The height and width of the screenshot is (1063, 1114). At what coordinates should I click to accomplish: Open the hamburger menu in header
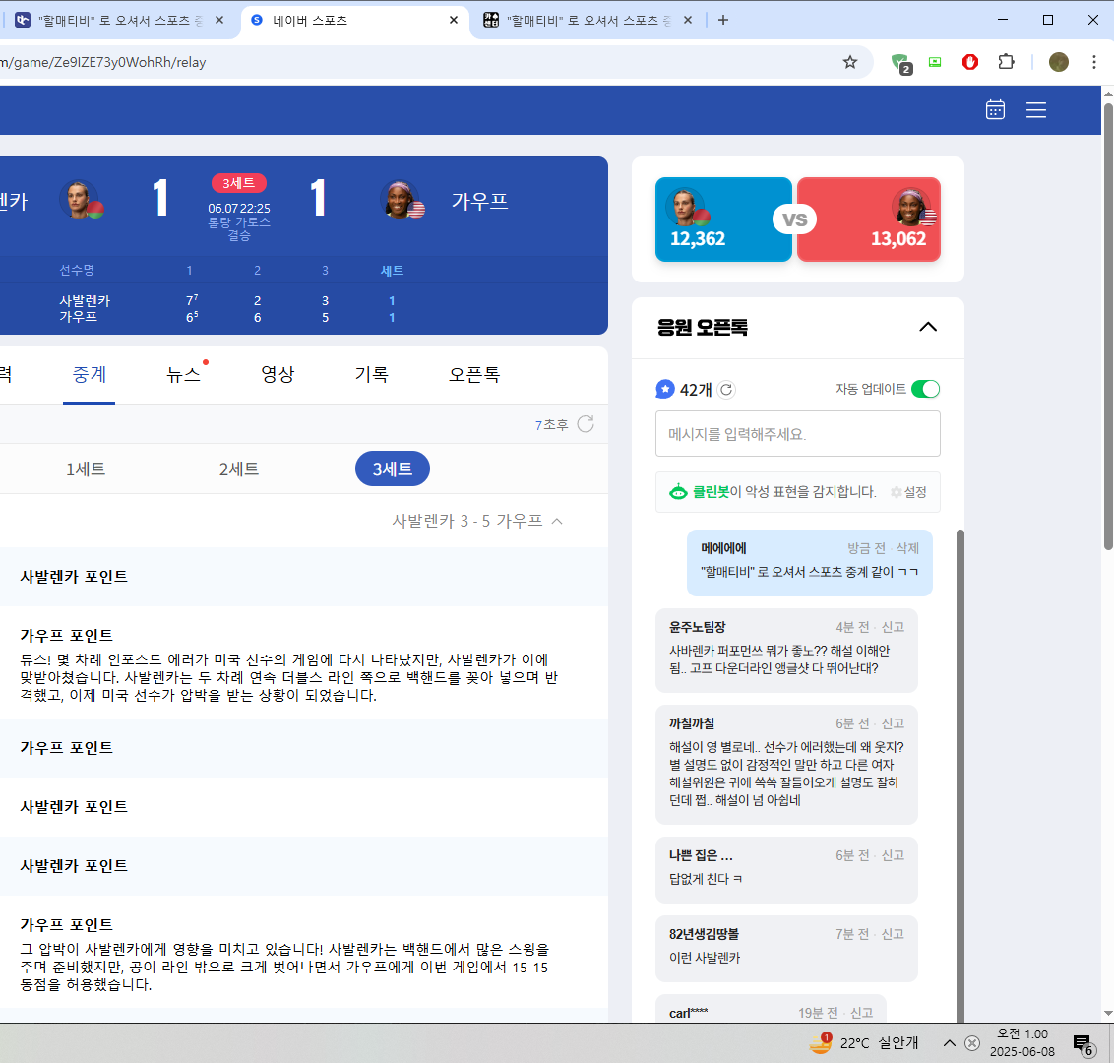point(1036,110)
